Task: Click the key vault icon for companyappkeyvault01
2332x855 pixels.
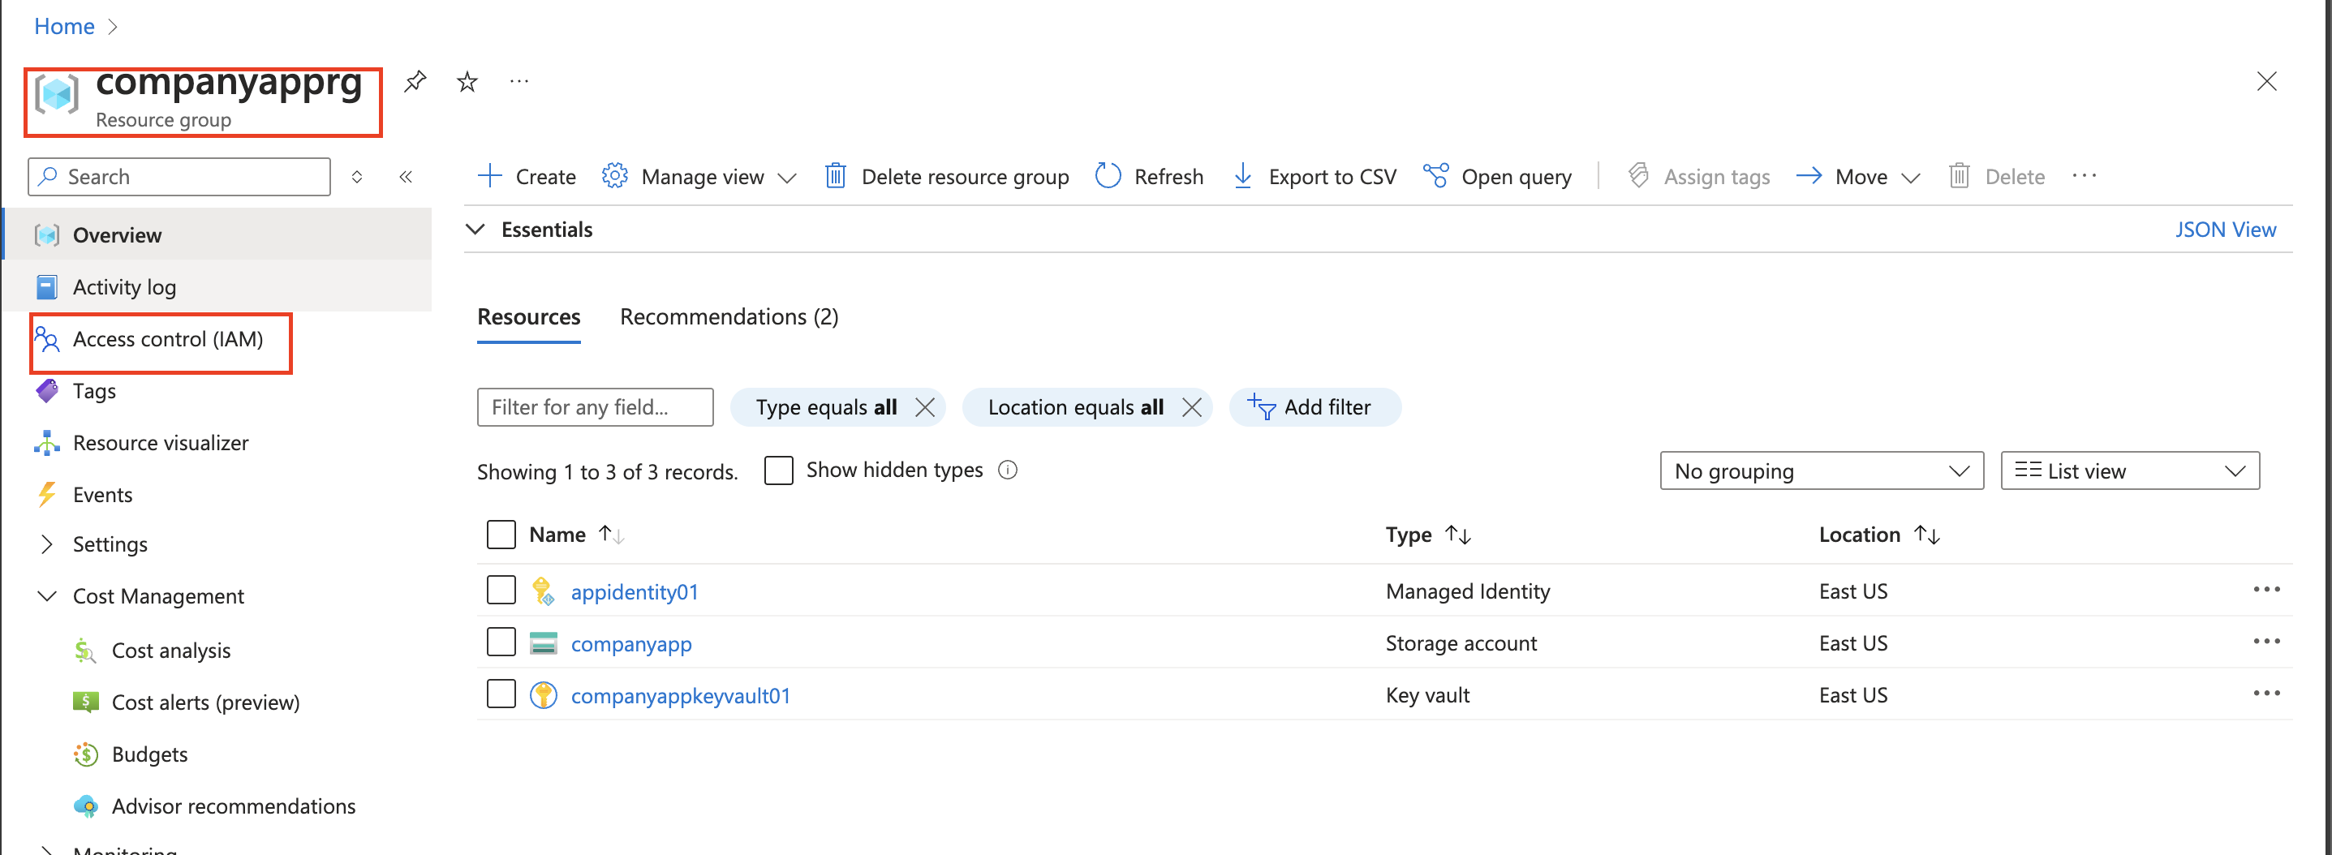Action: pos(543,695)
